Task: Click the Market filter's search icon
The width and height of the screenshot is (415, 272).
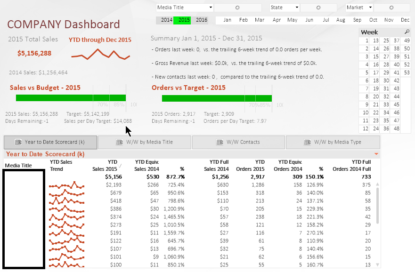Action: (x=391, y=8)
